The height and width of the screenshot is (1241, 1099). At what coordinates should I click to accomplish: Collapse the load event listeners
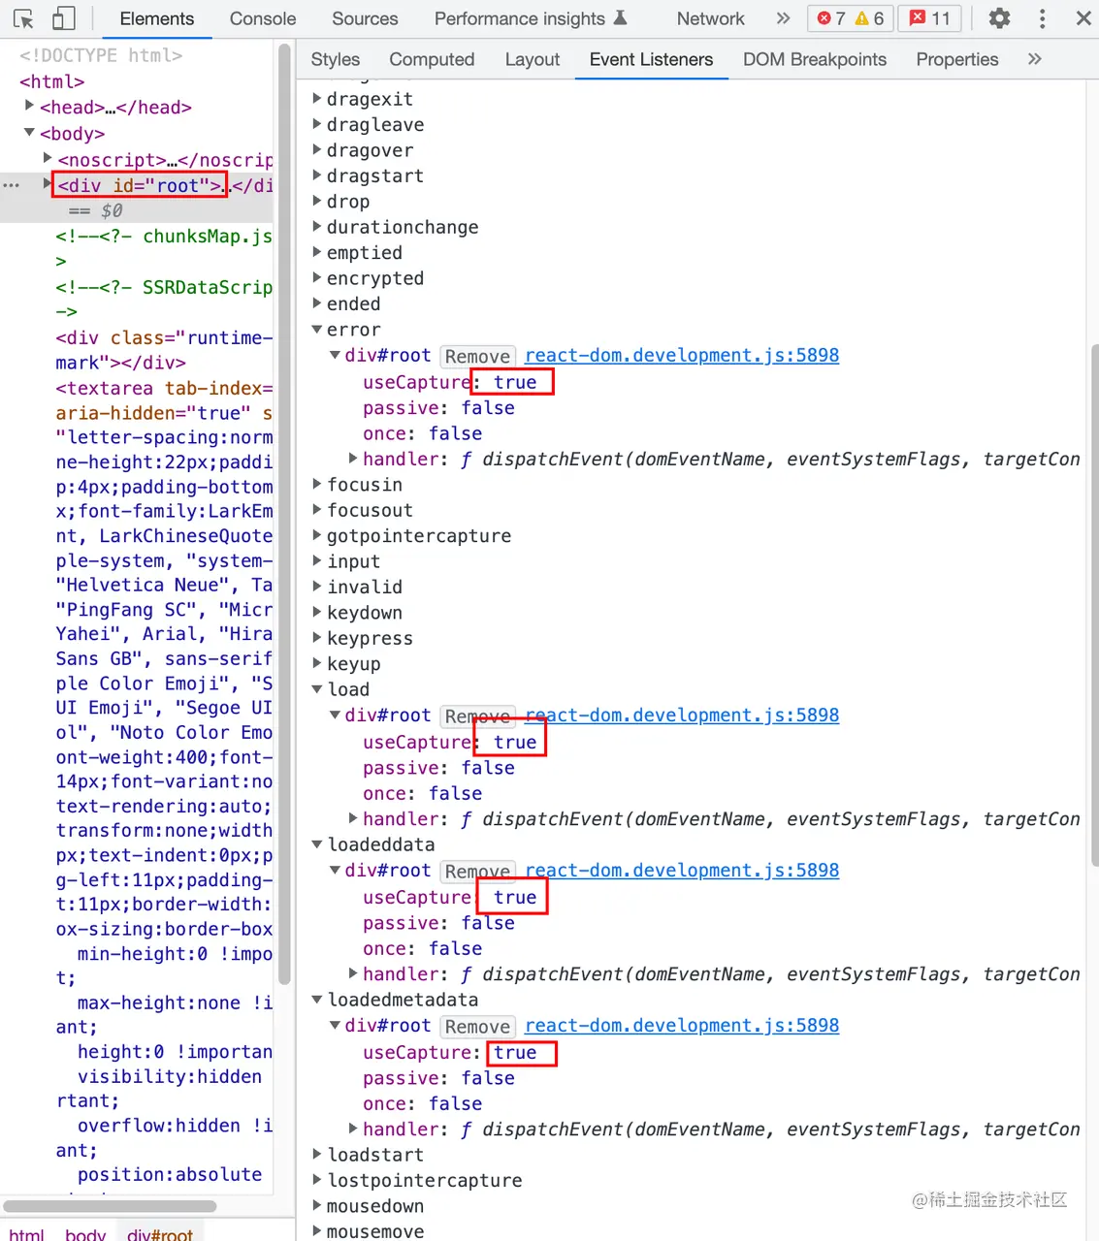317,689
